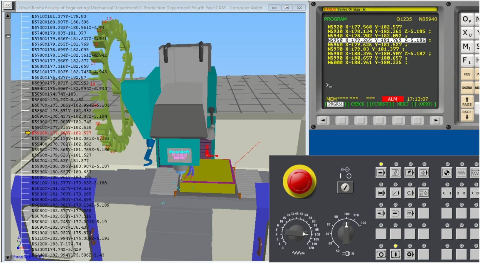
Task: Hit the red emergency stop button
Action: [x=299, y=181]
